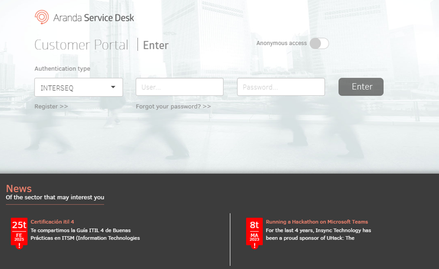Open the Register >> link
The image size is (439, 269).
51,107
